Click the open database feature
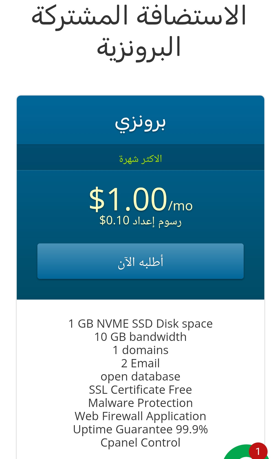The height and width of the screenshot is (459, 275). click(141, 376)
